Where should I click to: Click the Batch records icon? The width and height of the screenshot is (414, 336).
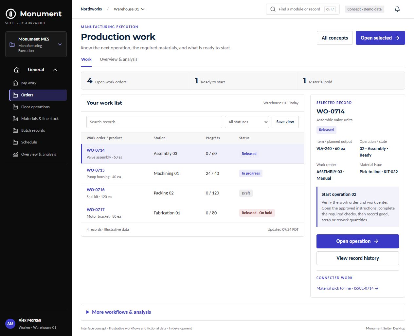[x=15, y=130]
